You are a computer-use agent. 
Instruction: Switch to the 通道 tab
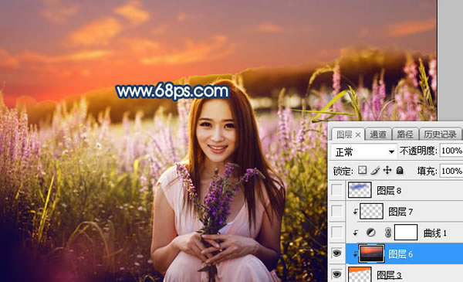[378, 134]
